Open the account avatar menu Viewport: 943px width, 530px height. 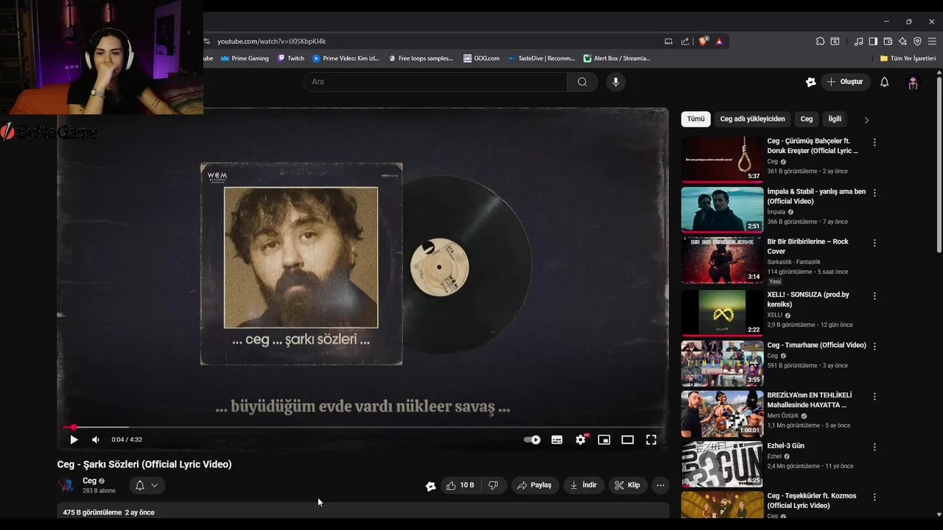tap(913, 82)
